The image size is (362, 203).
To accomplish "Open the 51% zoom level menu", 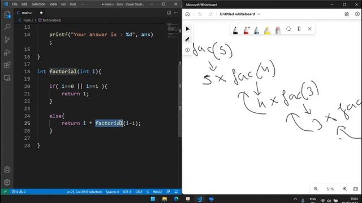I will click(x=330, y=189).
